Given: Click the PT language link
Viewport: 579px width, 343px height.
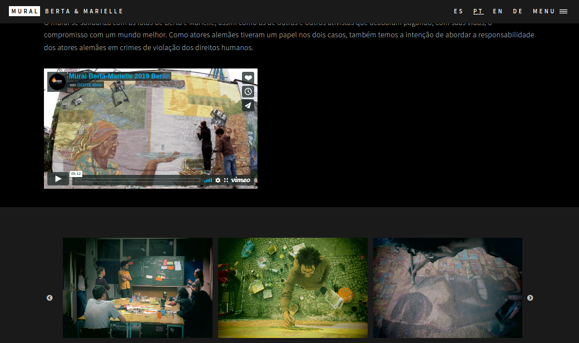Looking at the screenshot, I should point(478,11).
